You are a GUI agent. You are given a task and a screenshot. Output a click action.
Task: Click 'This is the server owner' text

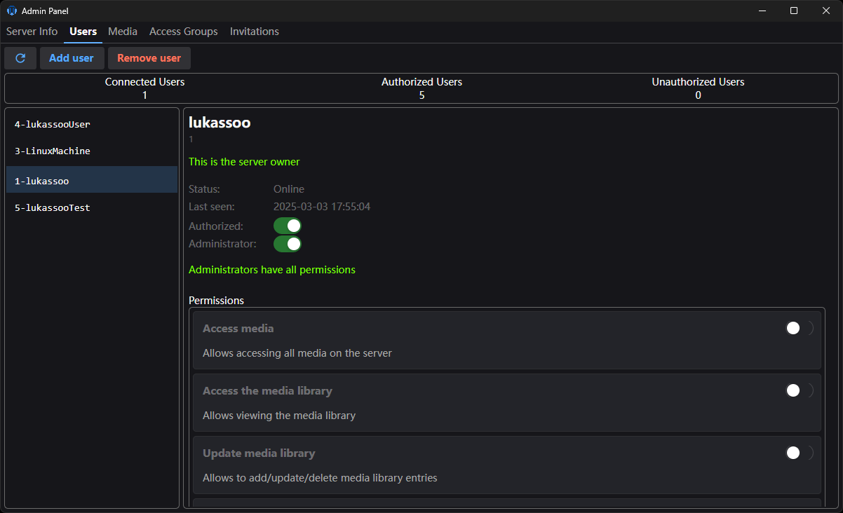tap(244, 162)
